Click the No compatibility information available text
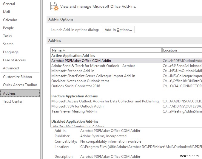This screenshot has width=202, height=159. point(111,141)
